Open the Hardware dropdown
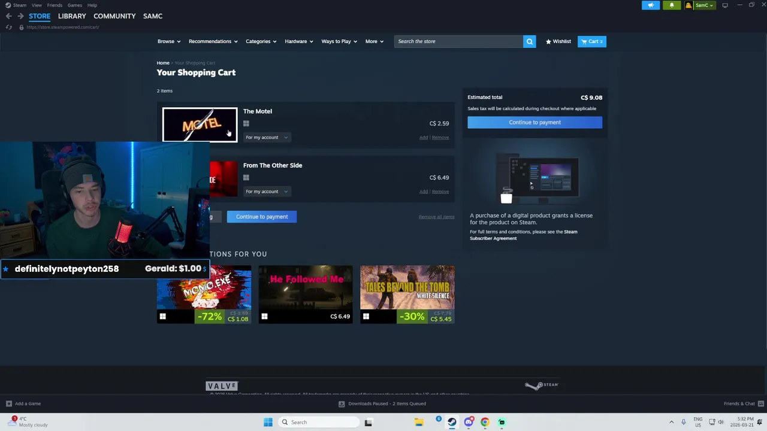The height and width of the screenshot is (431, 767). (x=298, y=41)
